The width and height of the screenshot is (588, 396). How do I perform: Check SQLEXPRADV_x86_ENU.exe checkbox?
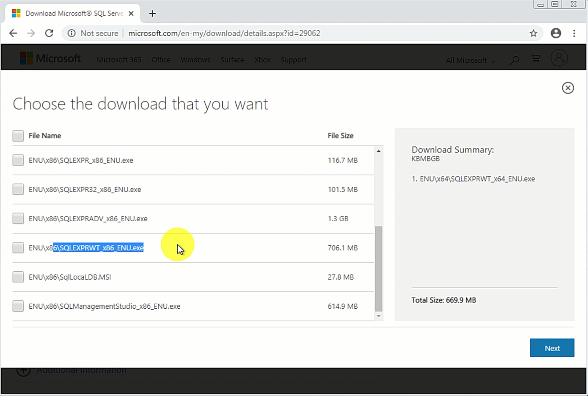coord(18,218)
